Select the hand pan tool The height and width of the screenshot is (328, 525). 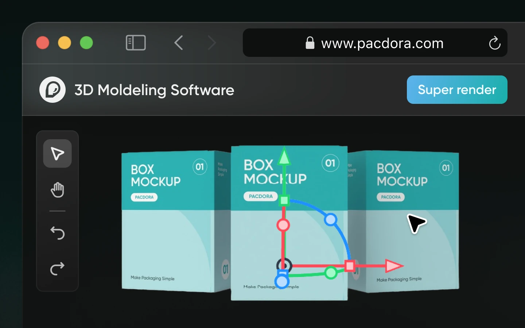[x=57, y=190]
